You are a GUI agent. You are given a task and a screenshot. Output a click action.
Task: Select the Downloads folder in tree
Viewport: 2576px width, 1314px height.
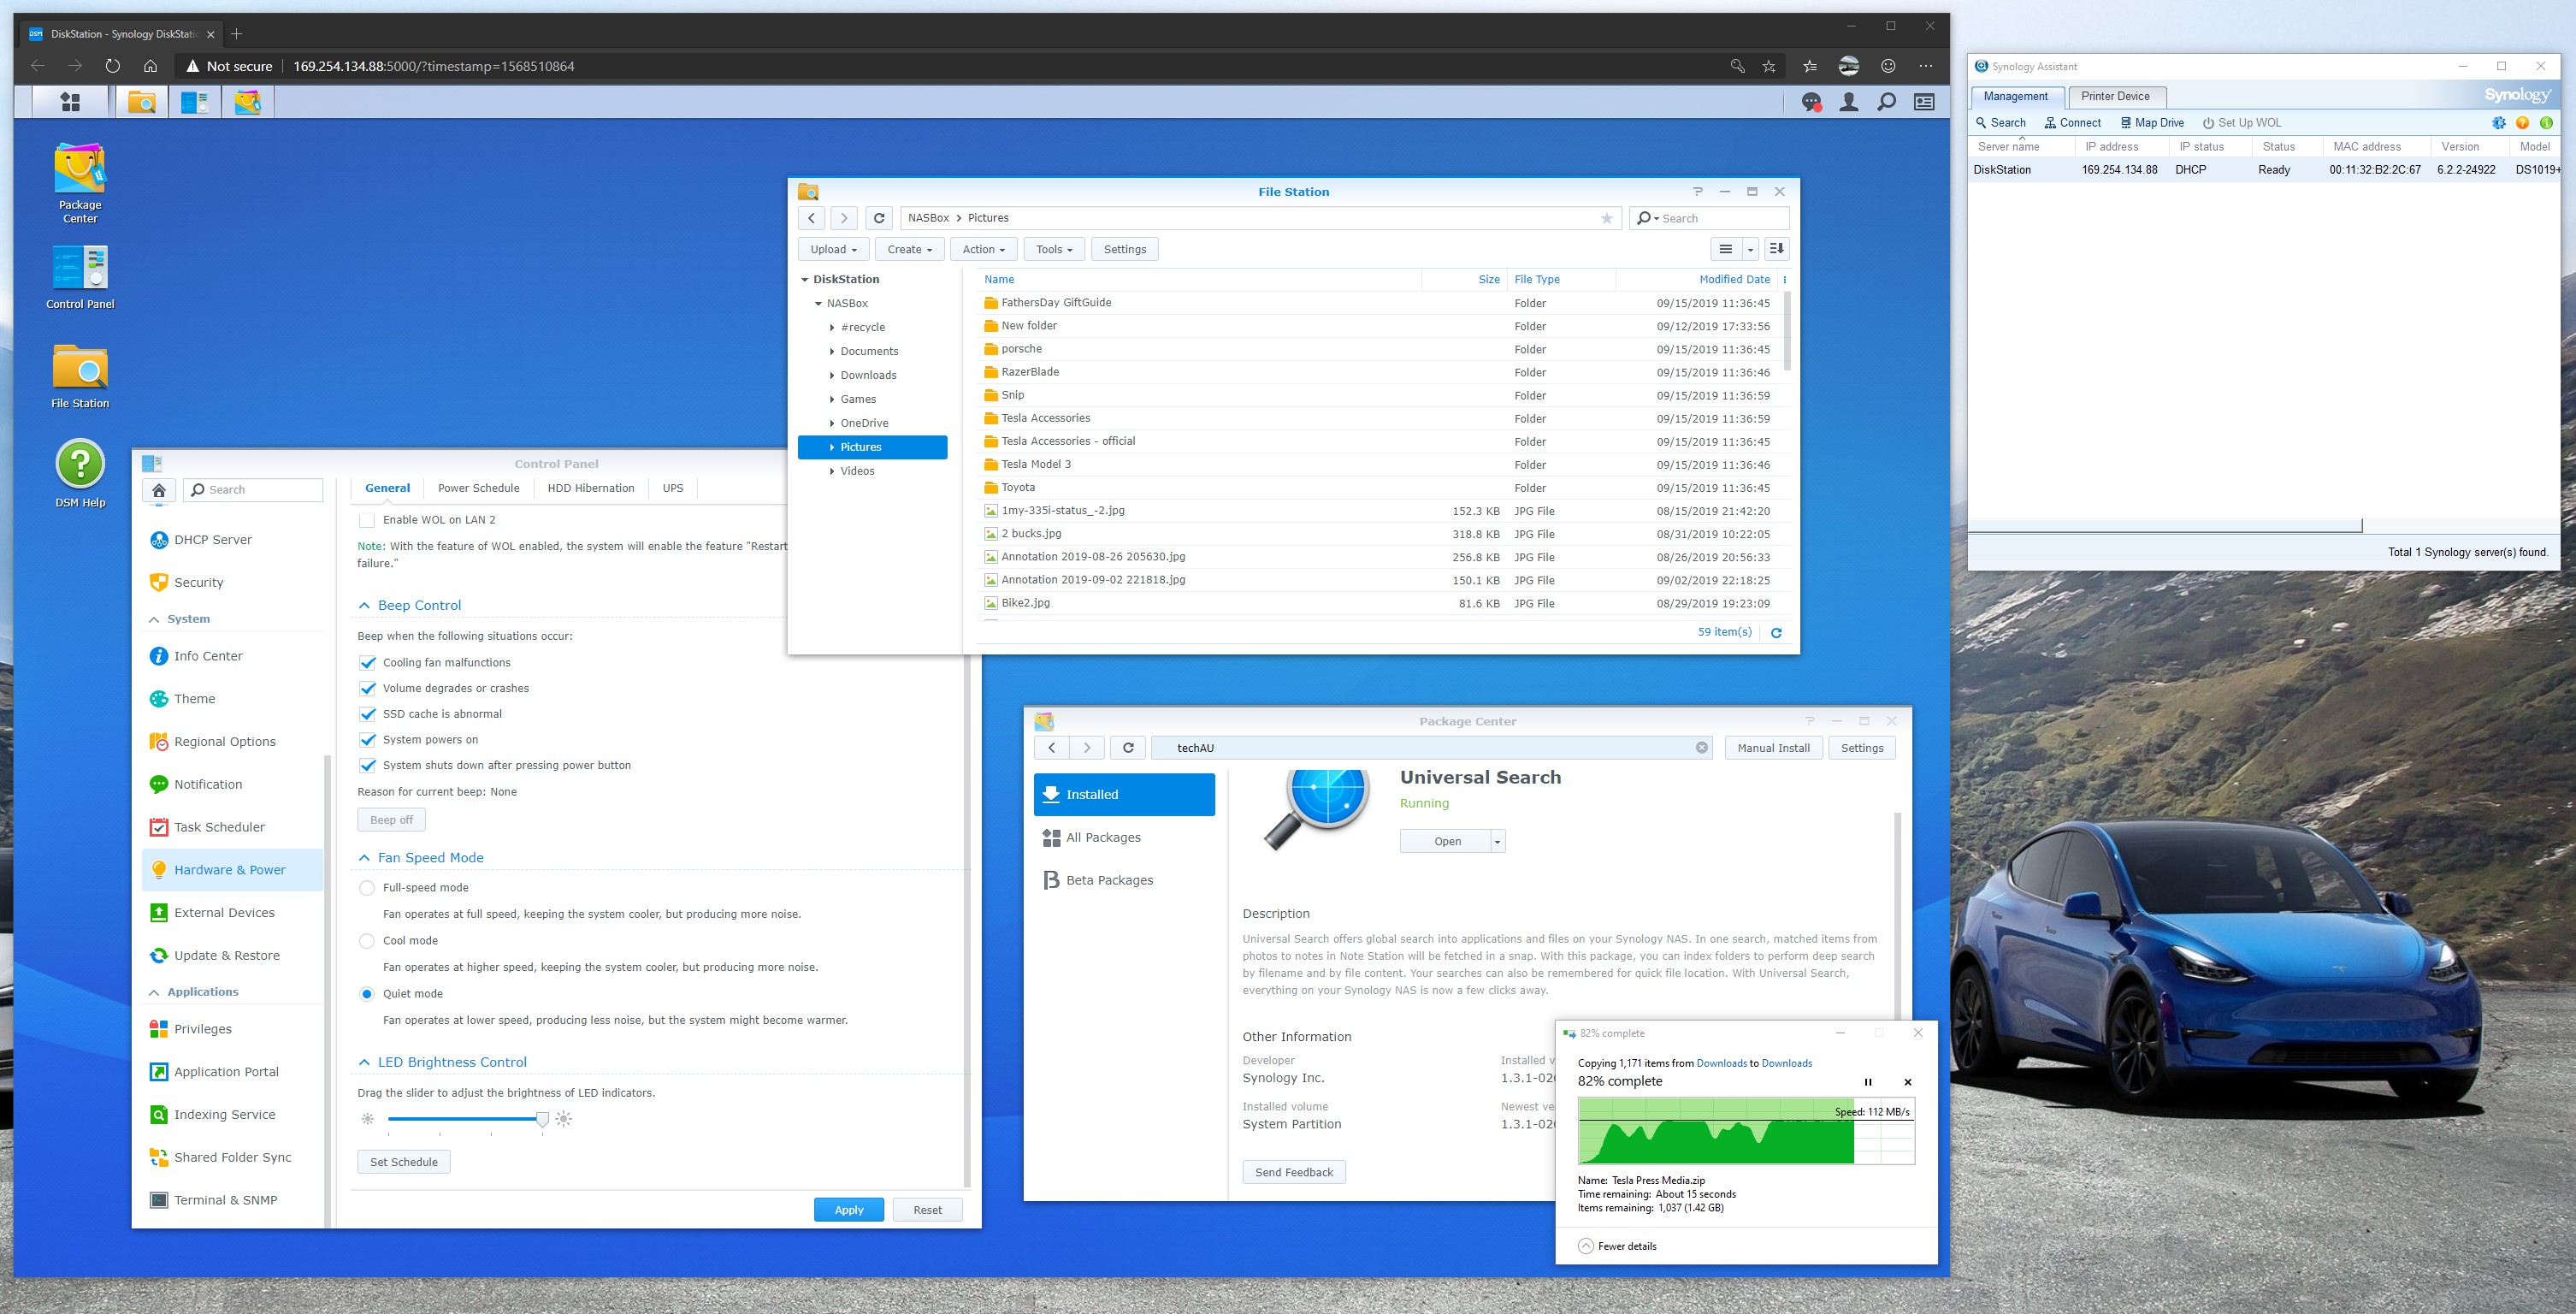872,375
